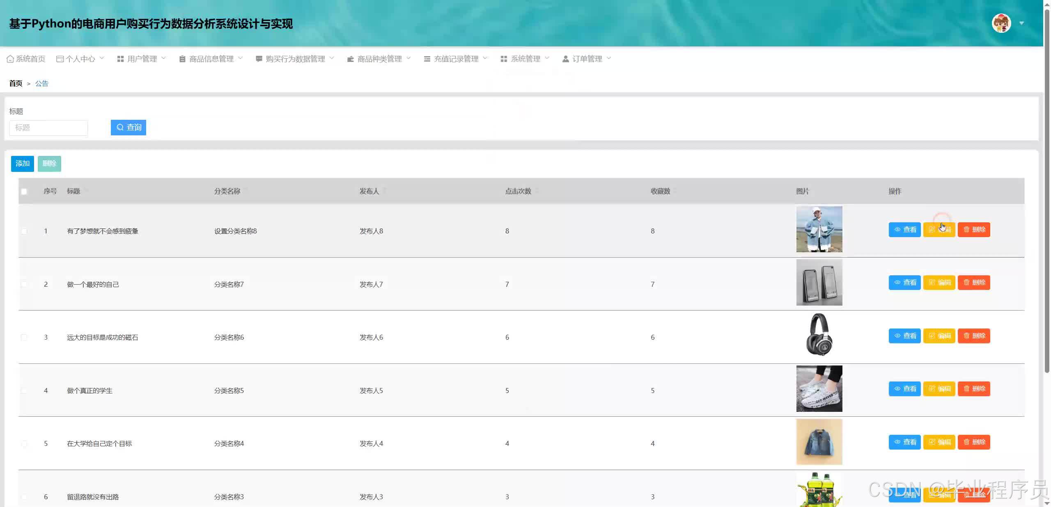The image size is (1051, 507).
Task: Open the 商品信息管理 menu
Action: (211, 59)
